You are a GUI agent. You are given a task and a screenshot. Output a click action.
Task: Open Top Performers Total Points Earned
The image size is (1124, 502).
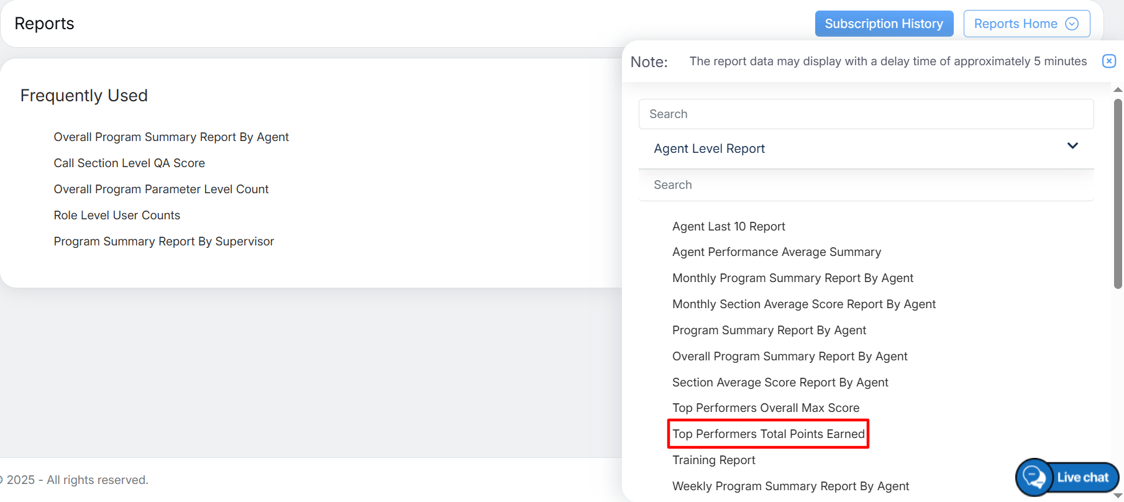(x=768, y=434)
